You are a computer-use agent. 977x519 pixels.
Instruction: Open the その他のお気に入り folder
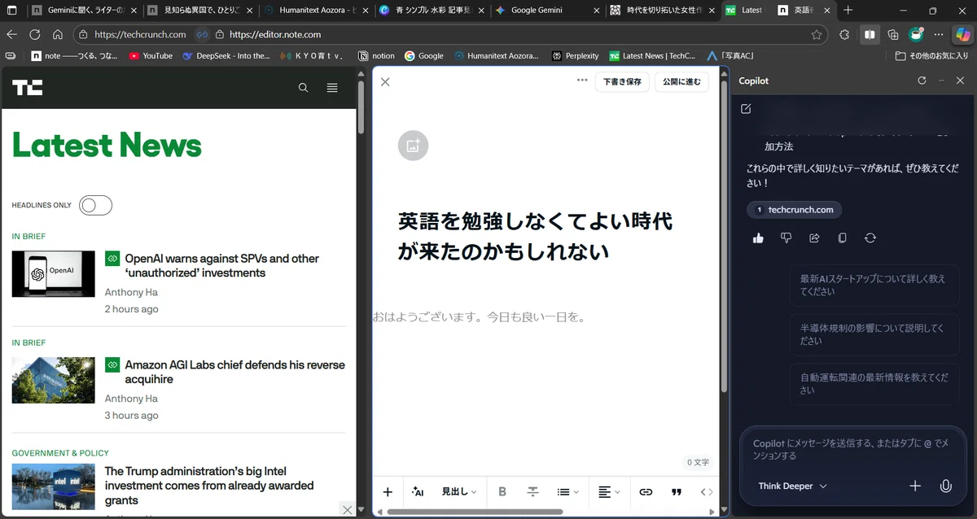coord(931,56)
